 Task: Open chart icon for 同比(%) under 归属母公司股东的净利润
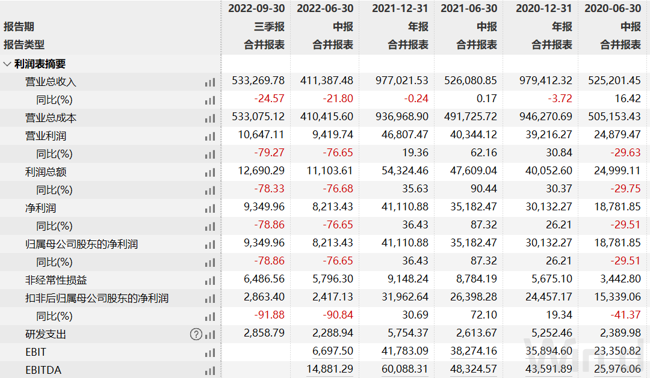(x=210, y=263)
